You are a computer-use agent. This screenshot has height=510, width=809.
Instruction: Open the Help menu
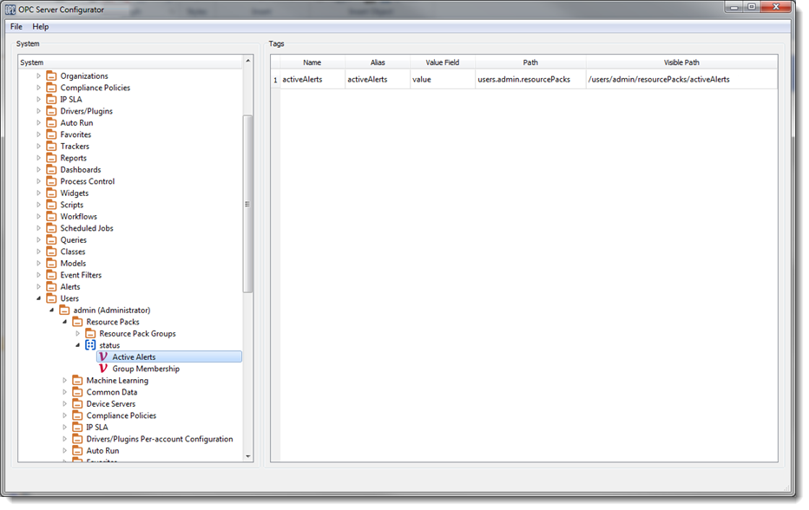pyautogui.click(x=41, y=27)
